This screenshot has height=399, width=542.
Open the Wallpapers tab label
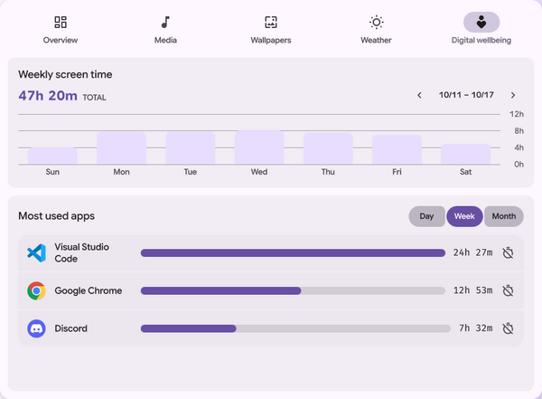(271, 40)
